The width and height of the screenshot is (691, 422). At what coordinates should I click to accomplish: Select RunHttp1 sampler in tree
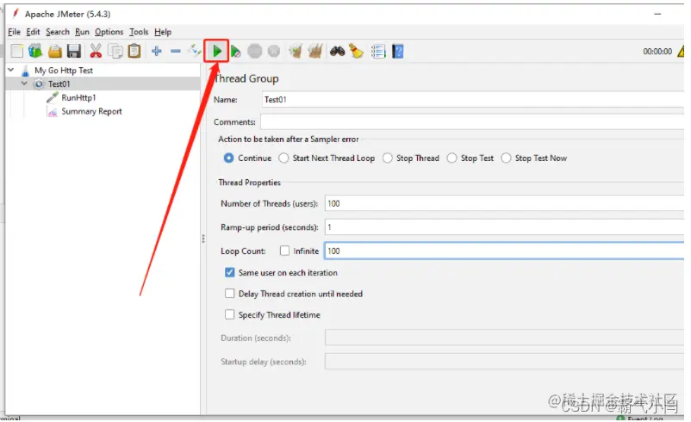point(78,98)
